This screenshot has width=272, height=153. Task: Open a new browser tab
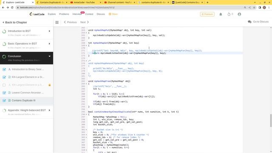pyautogui.click(x=207, y=3)
